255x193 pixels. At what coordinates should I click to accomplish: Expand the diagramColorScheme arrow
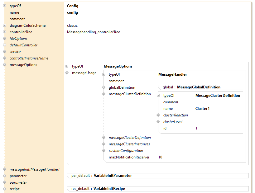point(4,26)
